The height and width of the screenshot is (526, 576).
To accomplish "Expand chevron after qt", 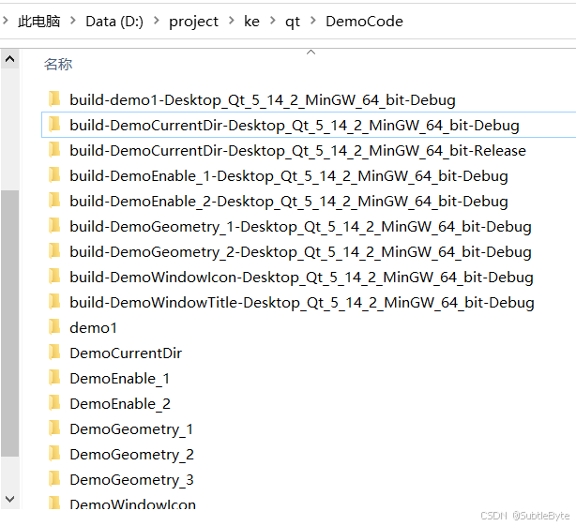I will [313, 21].
